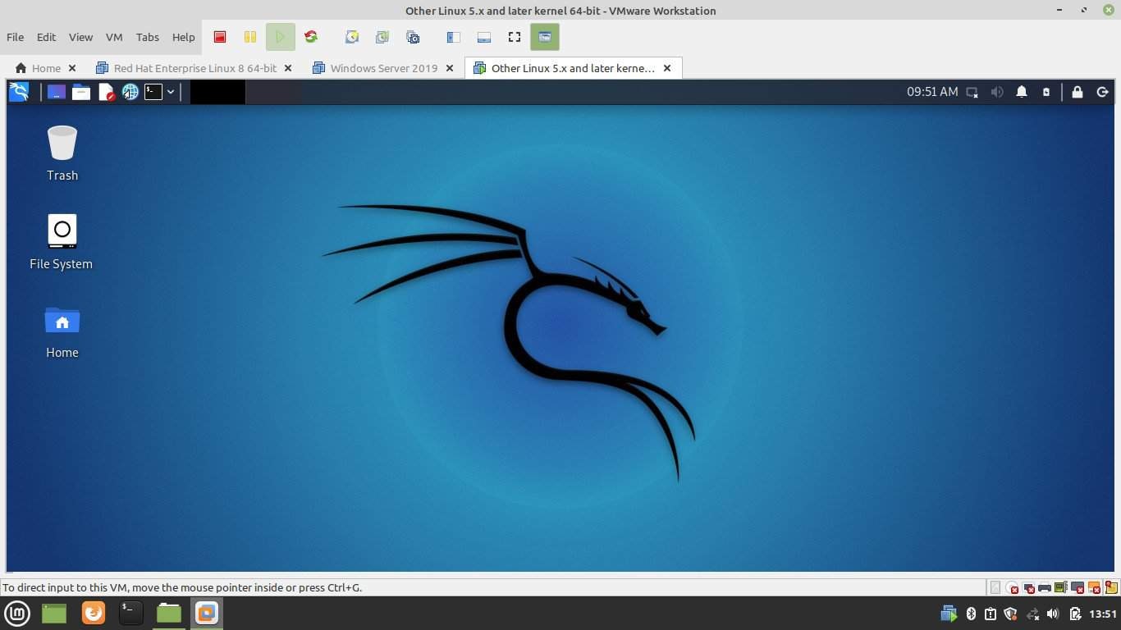1121x630 pixels.
Task: Click the 13:51 host clock
Action: [x=1103, y=614]
